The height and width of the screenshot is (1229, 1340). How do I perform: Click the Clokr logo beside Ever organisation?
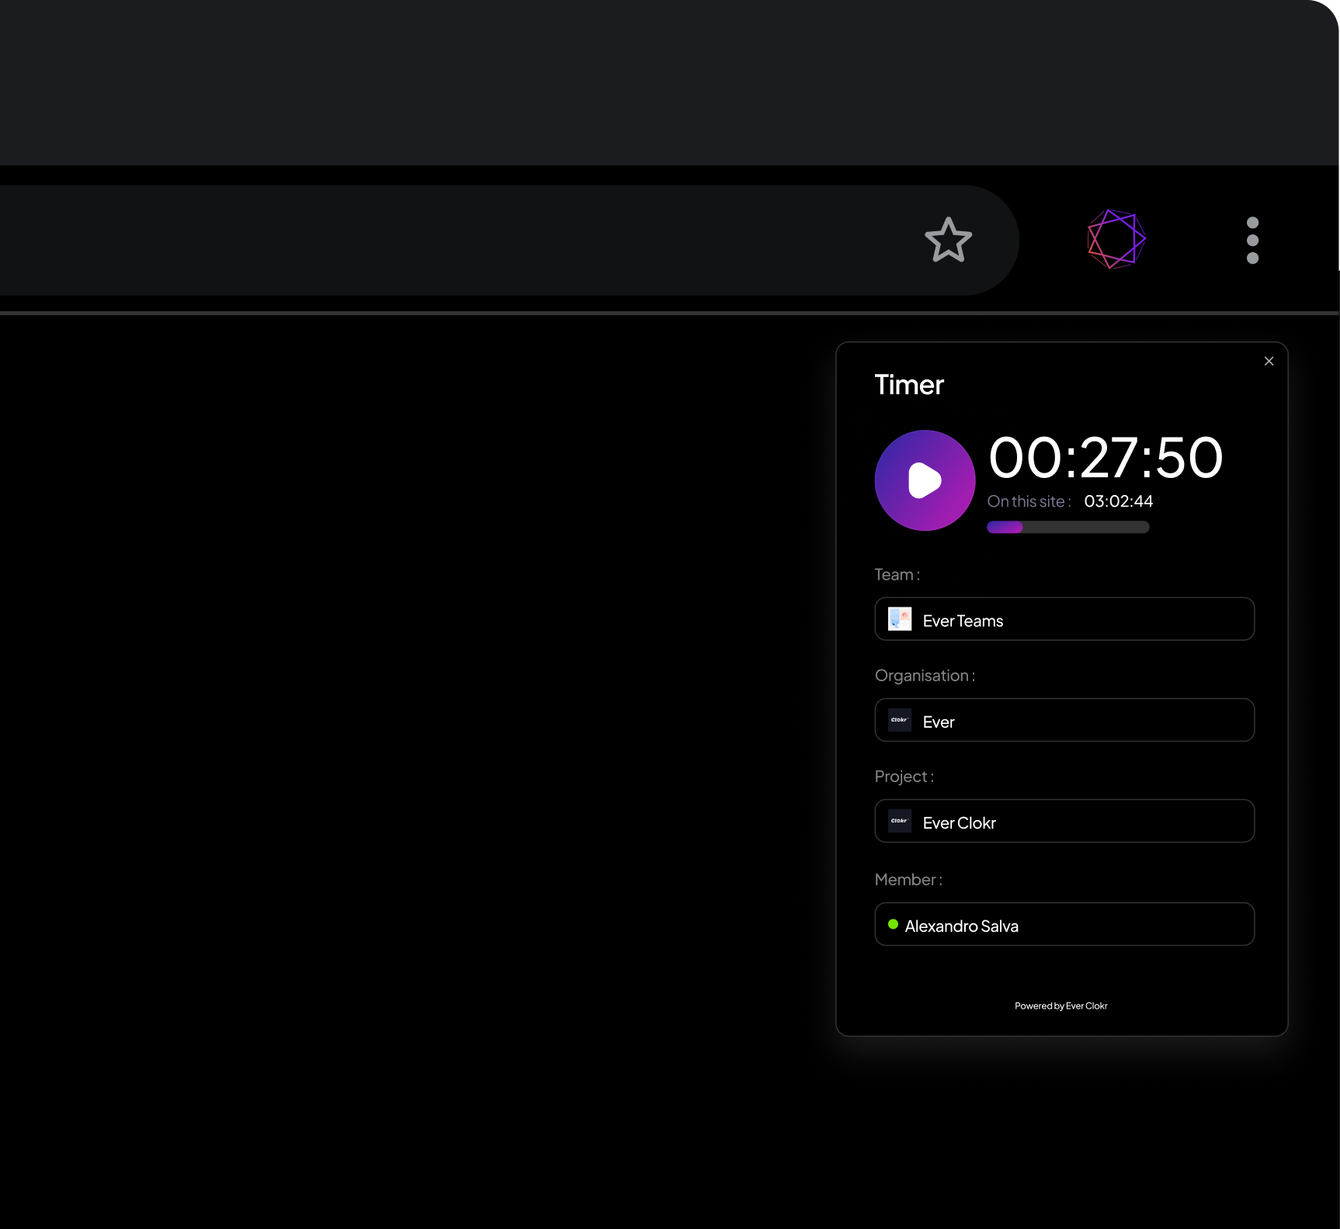click(x=900, y=720)
